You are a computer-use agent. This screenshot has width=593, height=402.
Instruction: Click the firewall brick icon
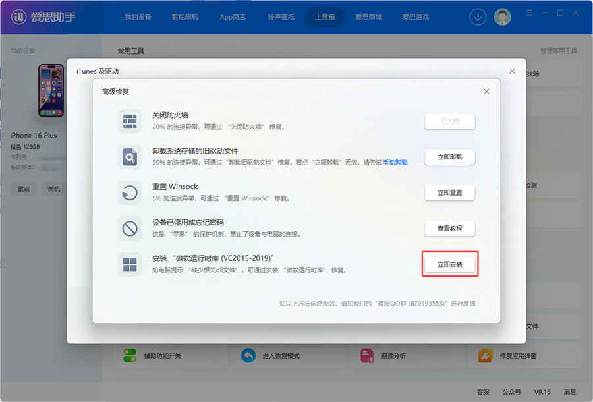(130, 121)
